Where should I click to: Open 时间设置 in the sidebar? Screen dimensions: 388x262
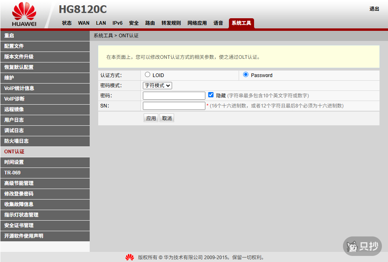click(x=45, y=162)
